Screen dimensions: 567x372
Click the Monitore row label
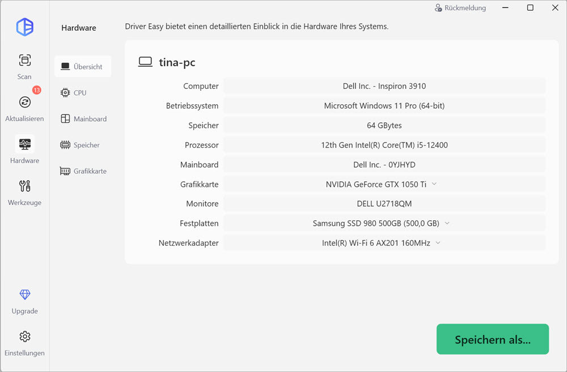pos(202,204)
